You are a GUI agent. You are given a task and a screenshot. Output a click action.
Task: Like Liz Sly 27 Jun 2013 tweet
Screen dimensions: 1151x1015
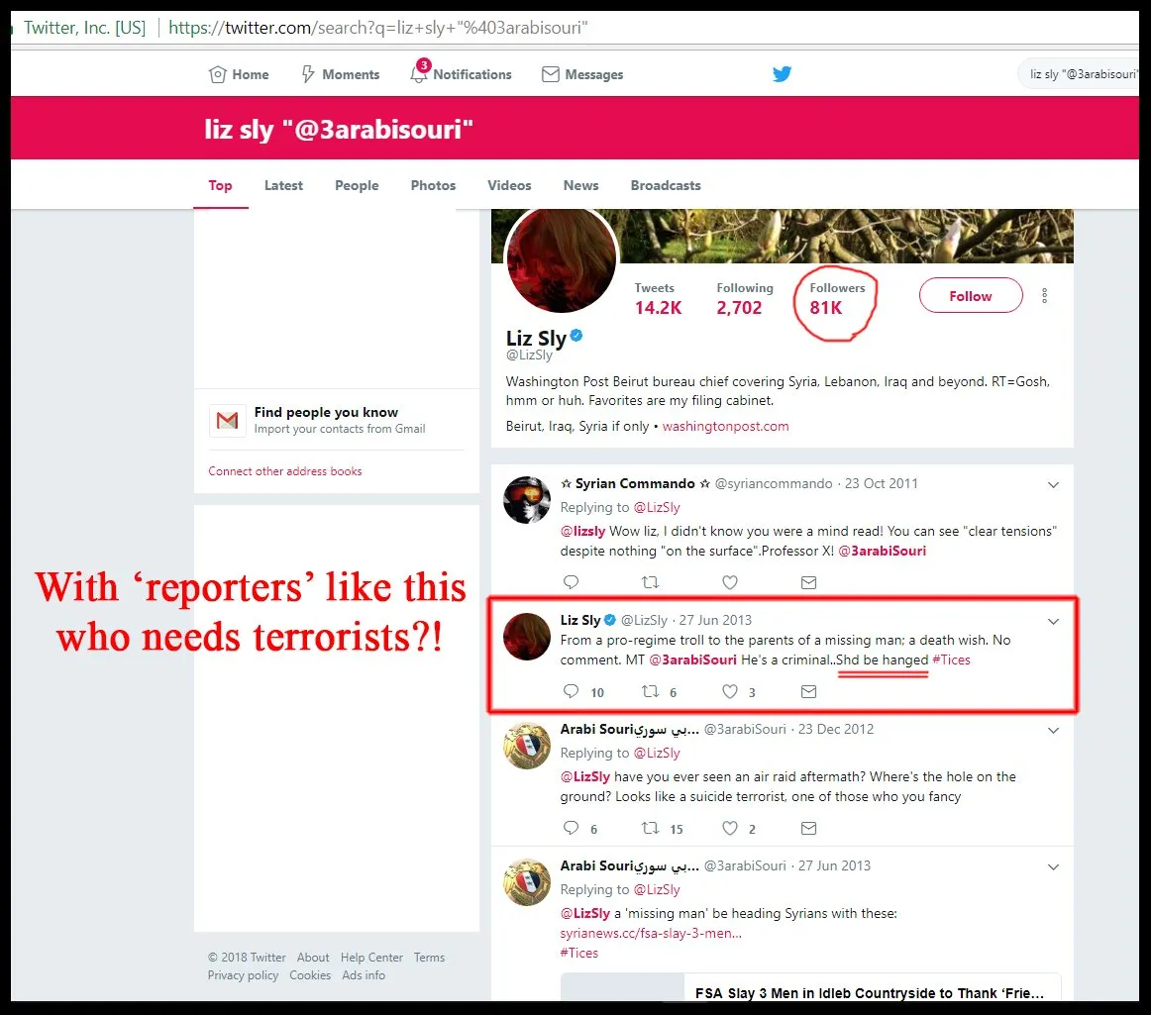[730, 691]
